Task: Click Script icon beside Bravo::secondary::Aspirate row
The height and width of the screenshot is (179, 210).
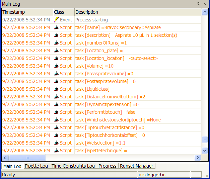Action: point(56,27)
